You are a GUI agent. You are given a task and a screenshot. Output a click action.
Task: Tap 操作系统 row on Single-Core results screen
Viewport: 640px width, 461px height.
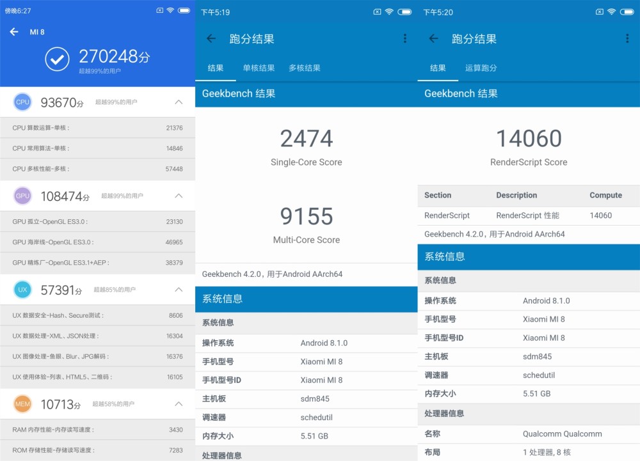point(306,343)
